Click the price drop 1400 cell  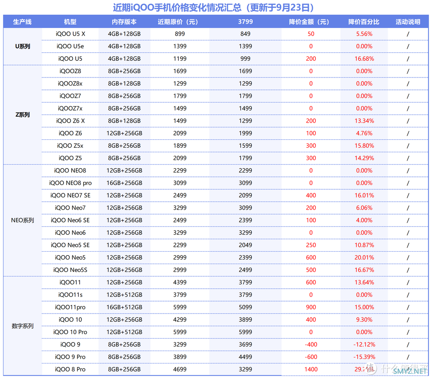[311, 369]
